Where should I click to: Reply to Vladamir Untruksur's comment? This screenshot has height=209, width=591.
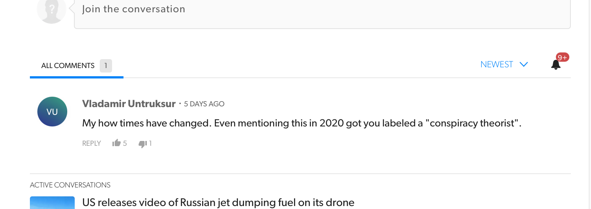pyautogui.click(x=92, y=143)
